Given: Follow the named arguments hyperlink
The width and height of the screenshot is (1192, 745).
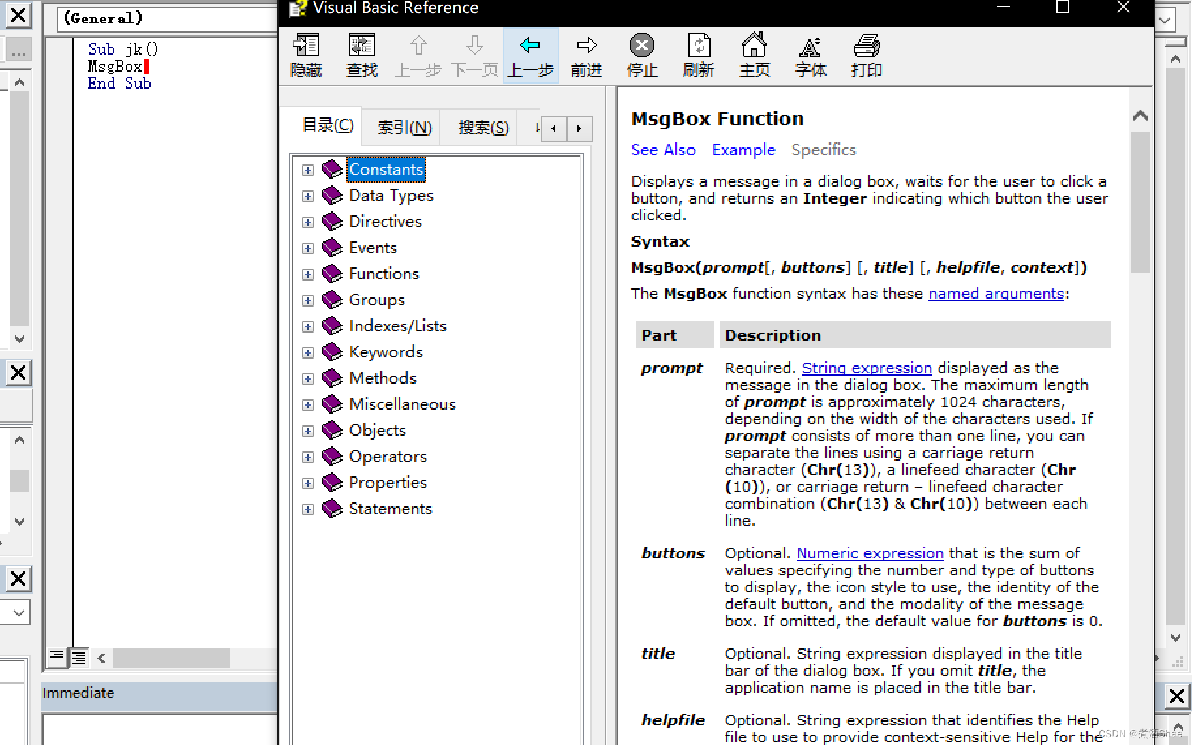Looking at the screenshot, I should click(x=996, y=294).
